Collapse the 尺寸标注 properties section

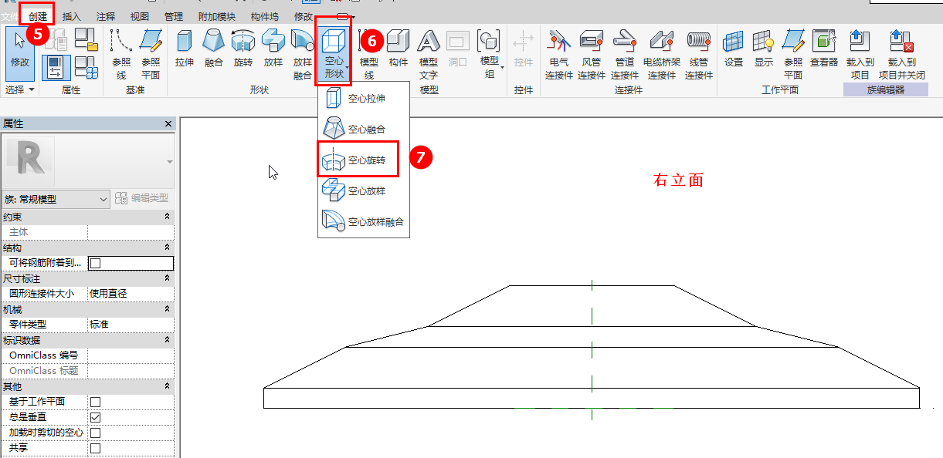tap(168, 278)
